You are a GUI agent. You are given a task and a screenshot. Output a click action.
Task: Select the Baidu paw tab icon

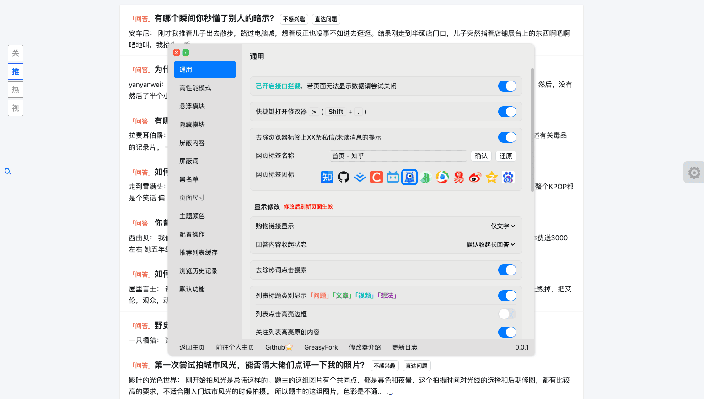(x=508, y=177)
